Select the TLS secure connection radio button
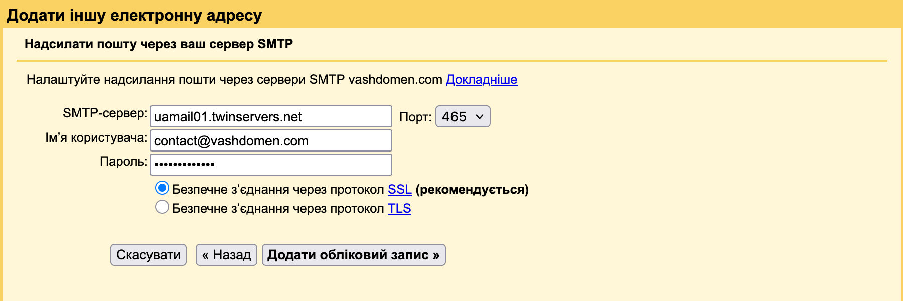This screenshot has height=301, width=903. pos(162,207)
